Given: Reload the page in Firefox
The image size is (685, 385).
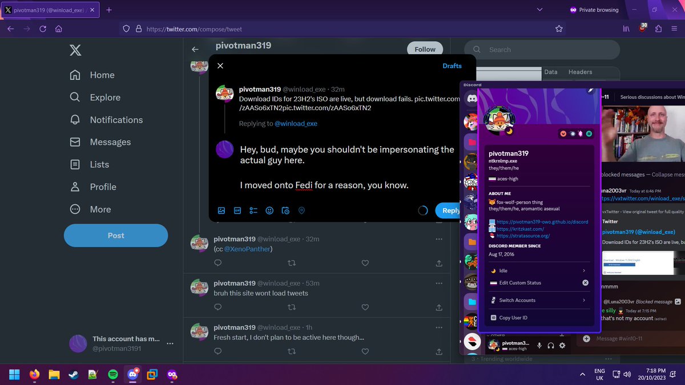Looking at the screenshot, I should pos(43,29).
